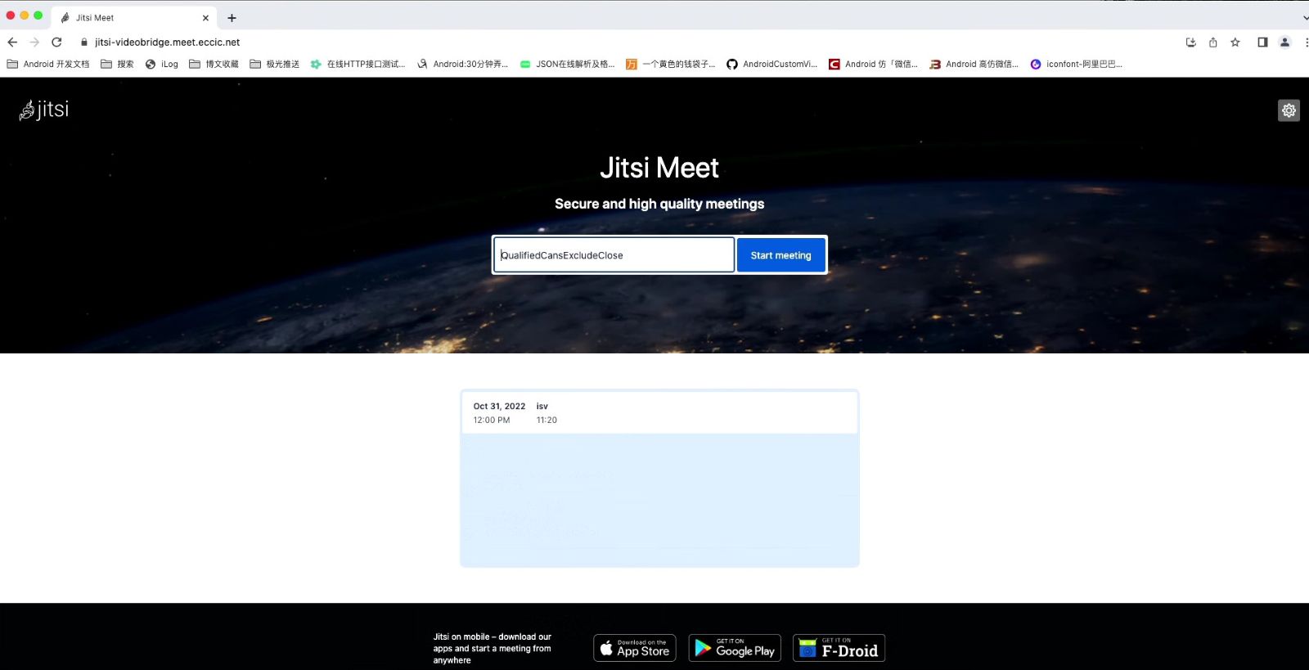Open Jitsi settings gear icon
Viewport: 1309px width, 670px height.
click(1289, 110)
